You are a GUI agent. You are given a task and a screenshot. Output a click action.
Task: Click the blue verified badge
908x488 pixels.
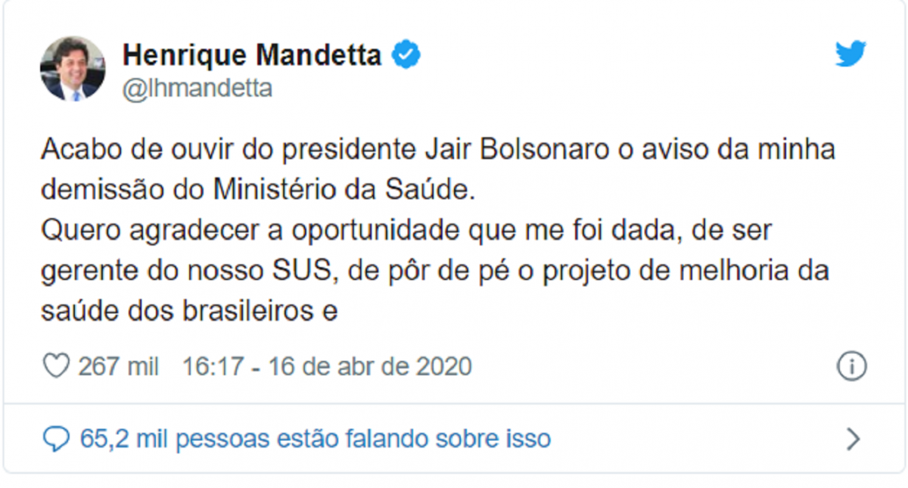(406, 55)
